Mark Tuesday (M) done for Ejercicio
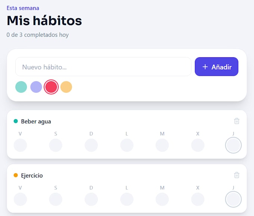Image resolution: width=254 pixels, height=216 pixels. point(162,199)
